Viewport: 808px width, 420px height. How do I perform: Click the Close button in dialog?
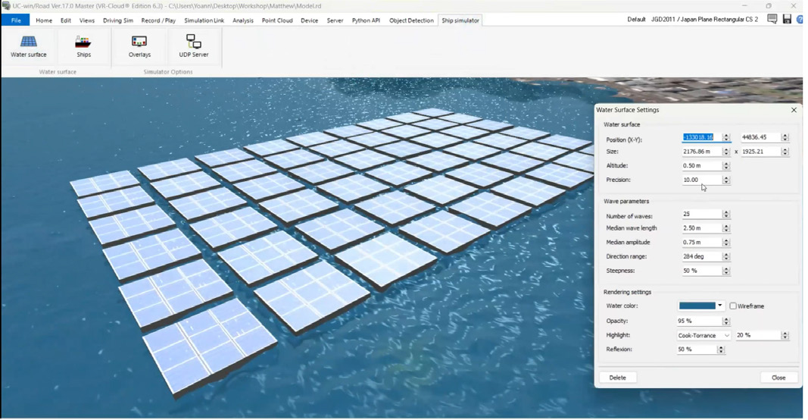tap(778, 378)
